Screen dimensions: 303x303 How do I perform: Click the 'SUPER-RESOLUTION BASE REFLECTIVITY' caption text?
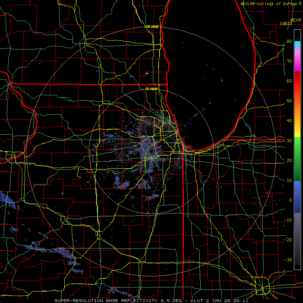106,301
